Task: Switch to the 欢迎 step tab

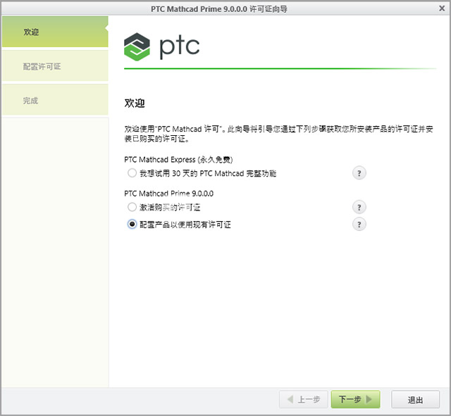Action: point(55,32)
